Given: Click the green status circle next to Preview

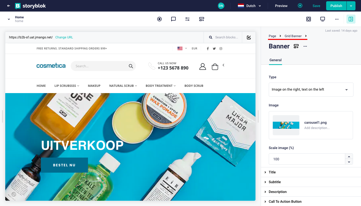Looking at the screenshot, I should [300, 6].
